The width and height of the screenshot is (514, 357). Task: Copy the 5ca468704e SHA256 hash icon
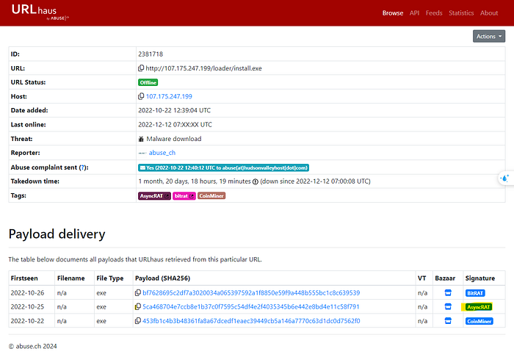pos(138,307)
